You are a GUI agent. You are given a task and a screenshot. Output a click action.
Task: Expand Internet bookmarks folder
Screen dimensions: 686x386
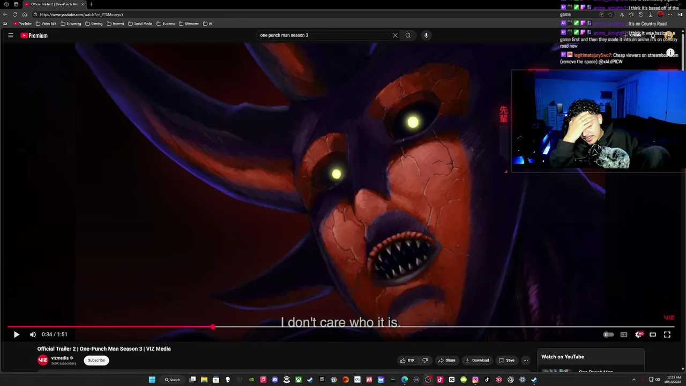tap(115, 24)
